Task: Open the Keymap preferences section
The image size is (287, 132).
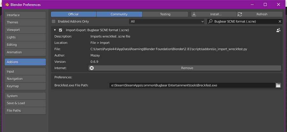Action: click(25, 86)
